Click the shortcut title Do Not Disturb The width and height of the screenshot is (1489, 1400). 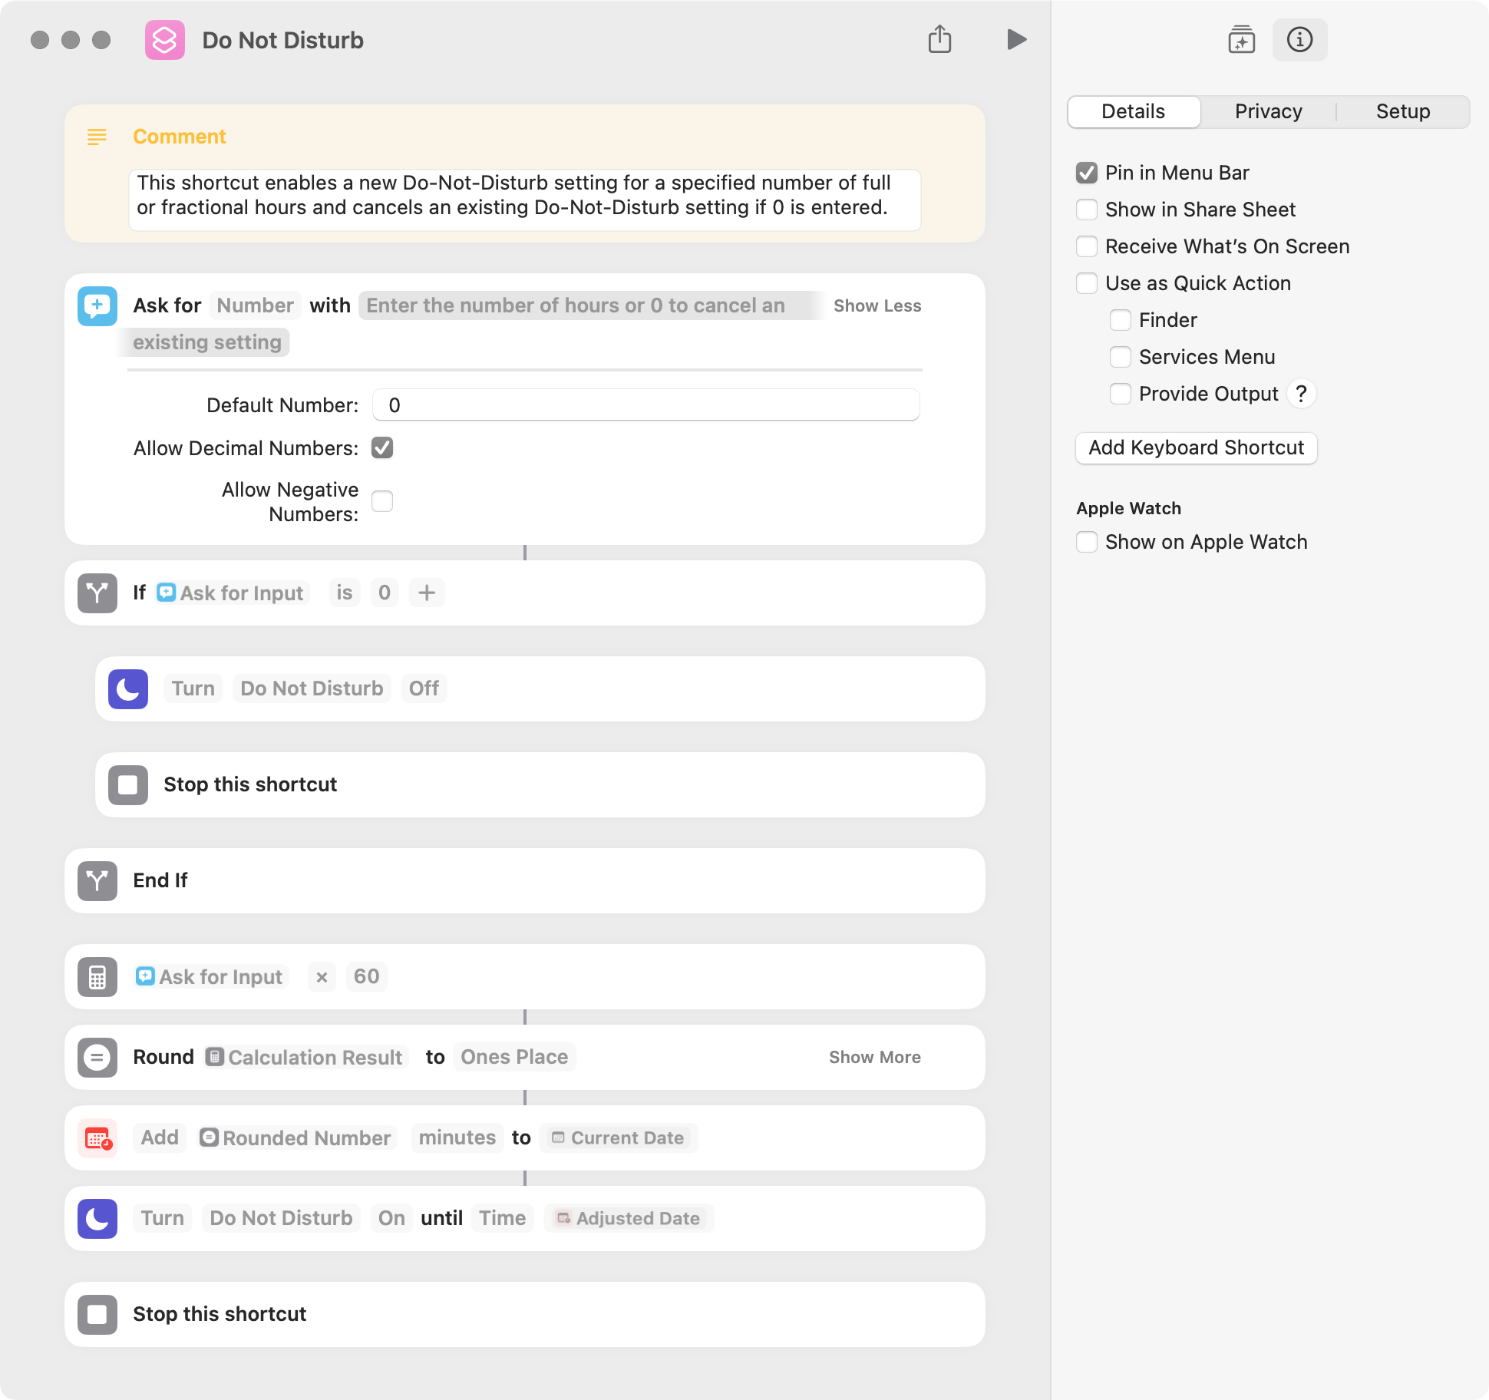pyautogui.click(x=283, y=40)
